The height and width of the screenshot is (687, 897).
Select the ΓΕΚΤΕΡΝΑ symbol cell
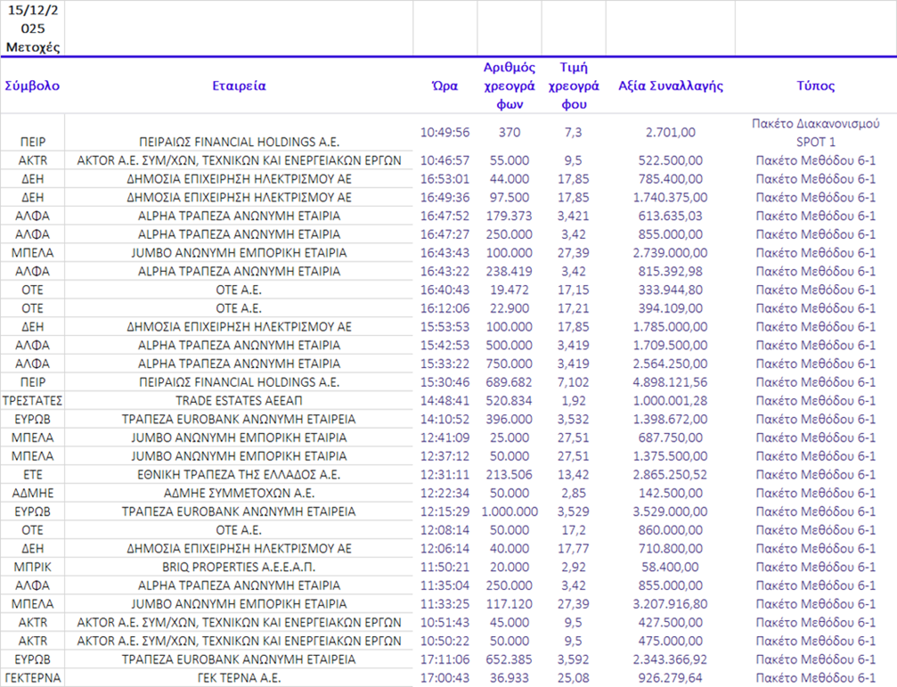point(32,679)
